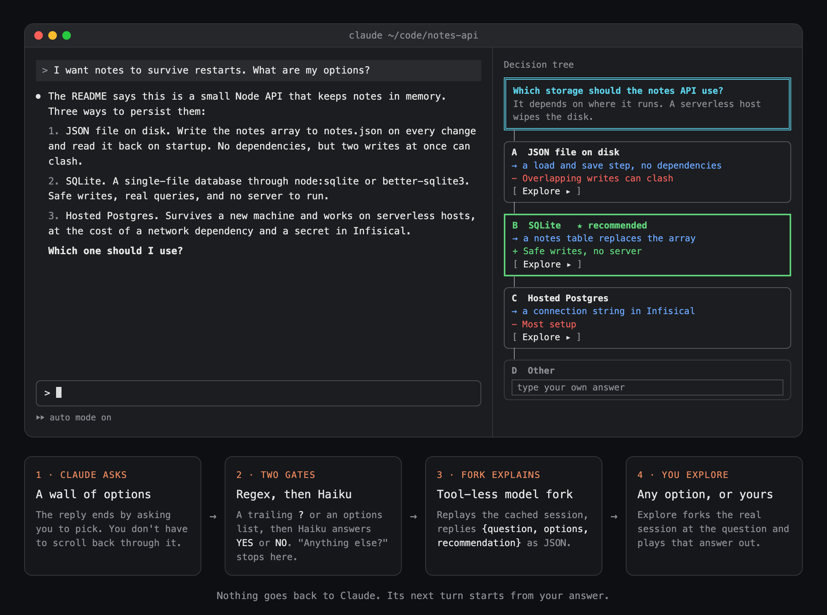Click the bold text 'Which one should I use?'

[115, 251]
